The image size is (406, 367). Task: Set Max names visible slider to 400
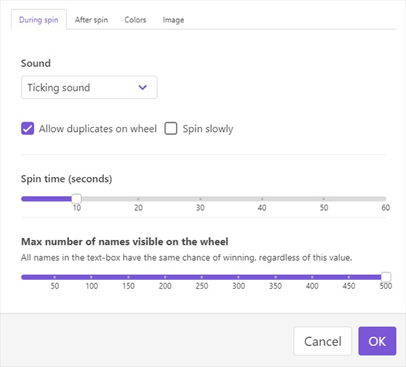click(312, 277)
